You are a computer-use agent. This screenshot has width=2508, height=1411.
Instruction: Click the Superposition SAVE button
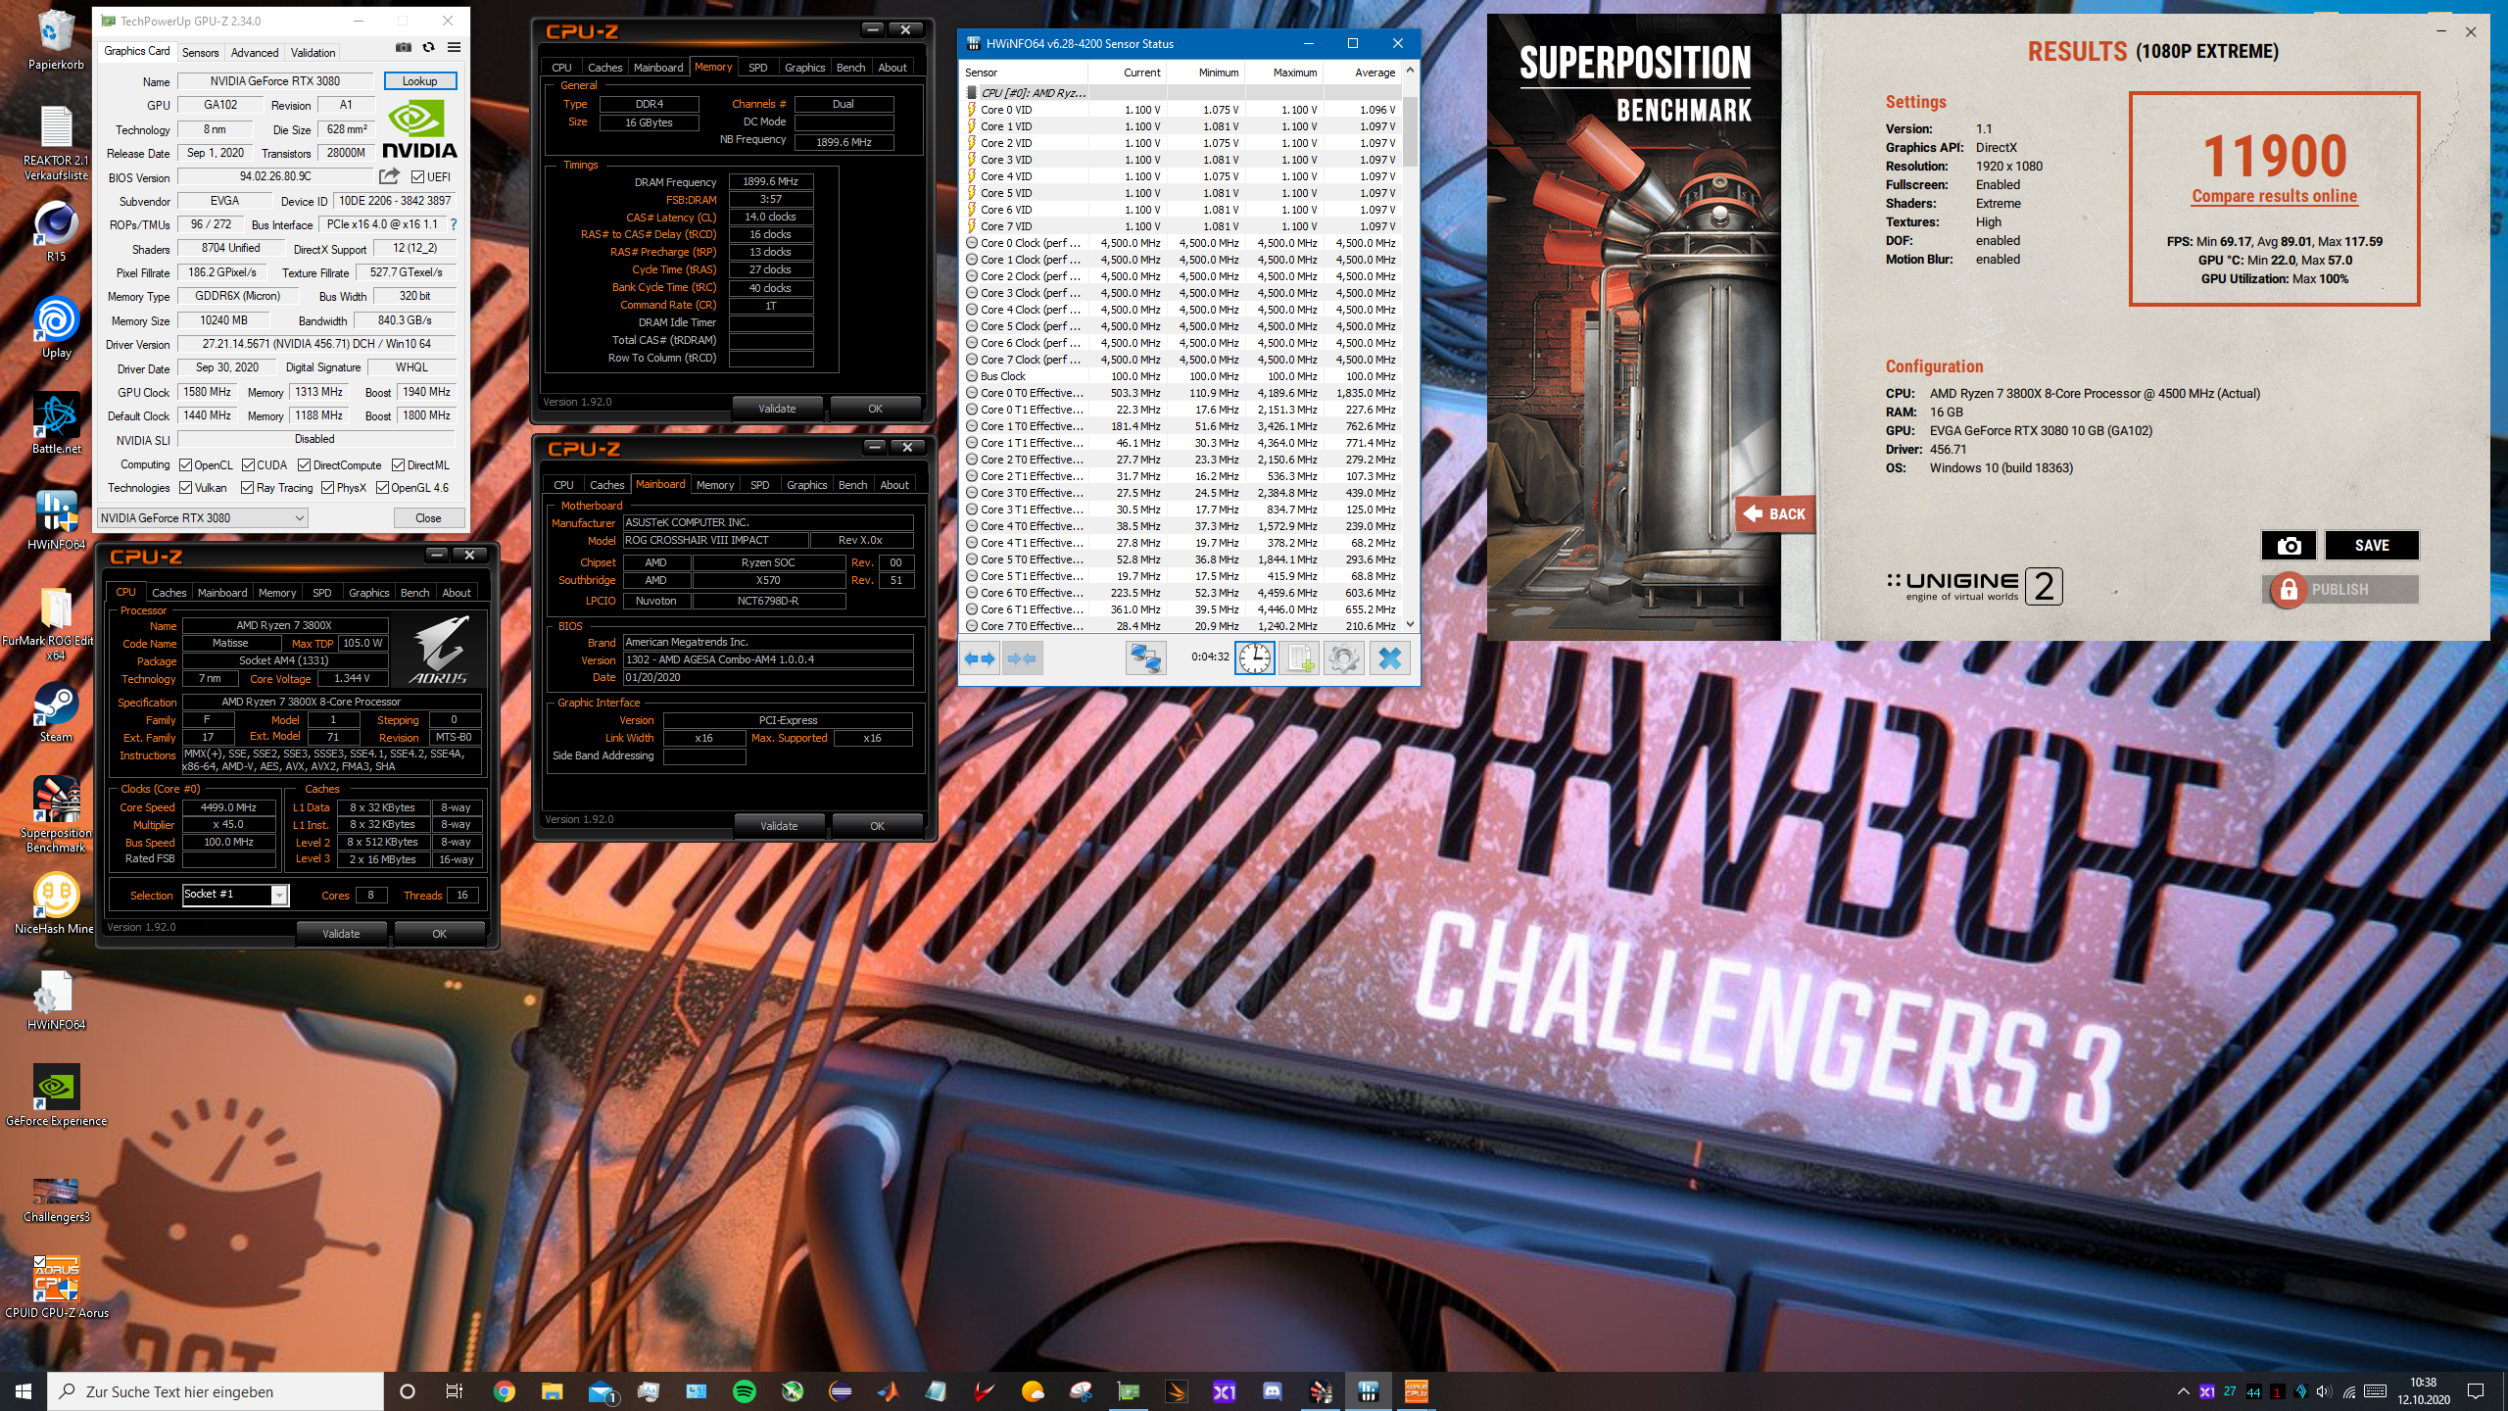click(x=2372, y=546)
